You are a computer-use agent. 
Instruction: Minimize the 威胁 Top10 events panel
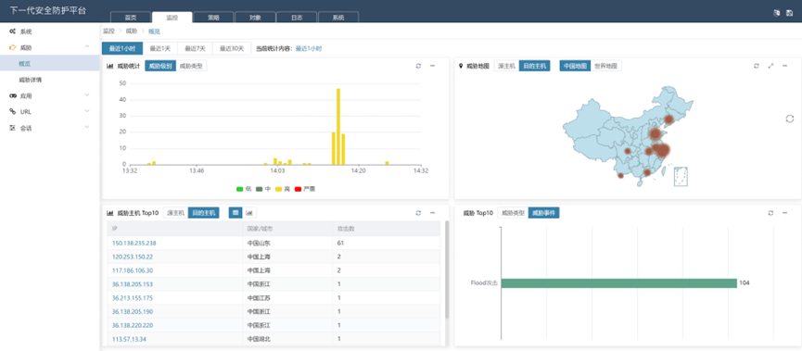pos(784,212)
